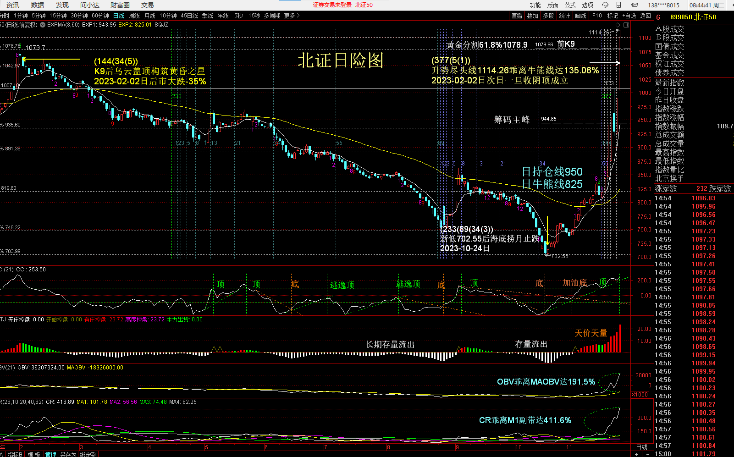Open the 日线 period selector at bottom right

pyautogui.click(x=641, y=447)
